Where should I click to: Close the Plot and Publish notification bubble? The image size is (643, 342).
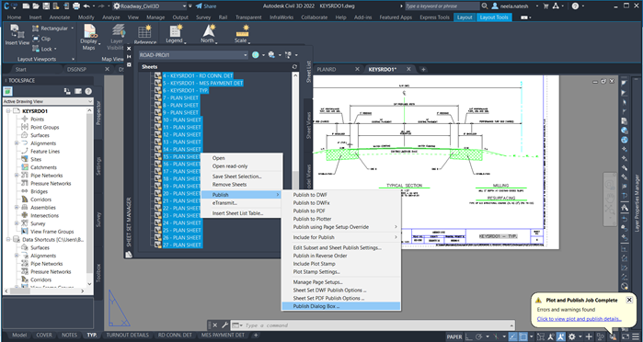pos(629,300)
